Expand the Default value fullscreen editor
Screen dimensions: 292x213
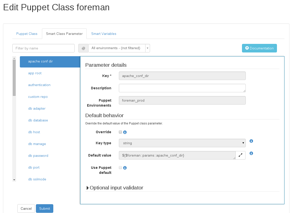point(240,155)
